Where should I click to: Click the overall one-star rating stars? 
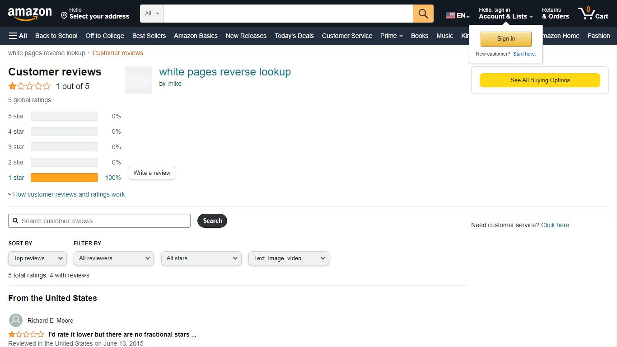tap(30, 86)
